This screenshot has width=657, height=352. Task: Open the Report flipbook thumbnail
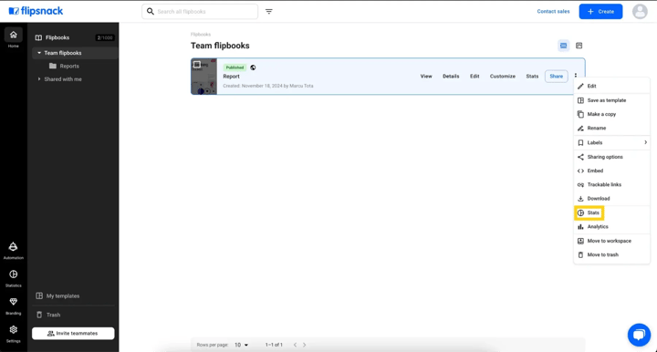click(204, 77)
